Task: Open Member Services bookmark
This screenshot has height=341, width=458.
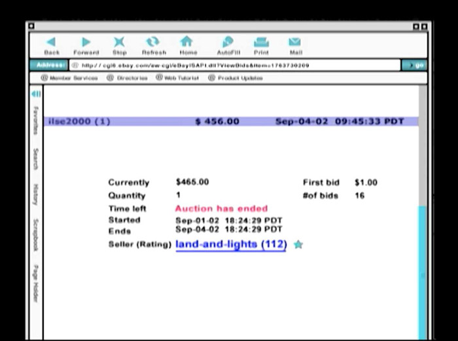Action: point(69,78)
